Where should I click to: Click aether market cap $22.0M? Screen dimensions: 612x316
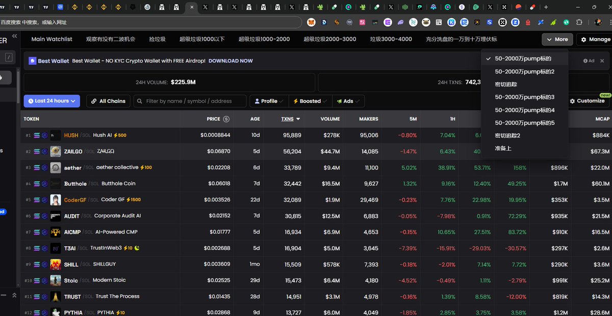coord(600,167)
